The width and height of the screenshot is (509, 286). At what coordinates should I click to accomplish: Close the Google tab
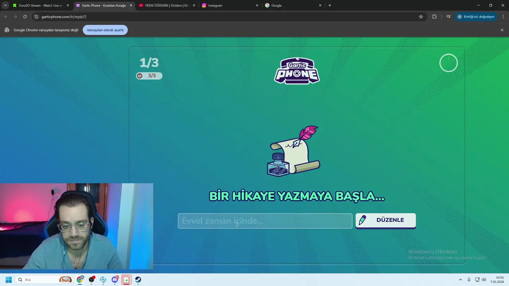click(x=320, y=6)
